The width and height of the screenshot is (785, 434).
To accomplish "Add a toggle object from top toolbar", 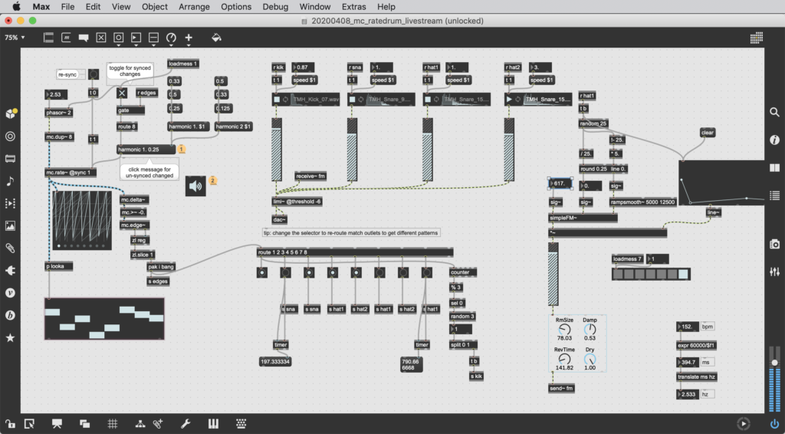I will pyautogui.click(x=101, y=38).
